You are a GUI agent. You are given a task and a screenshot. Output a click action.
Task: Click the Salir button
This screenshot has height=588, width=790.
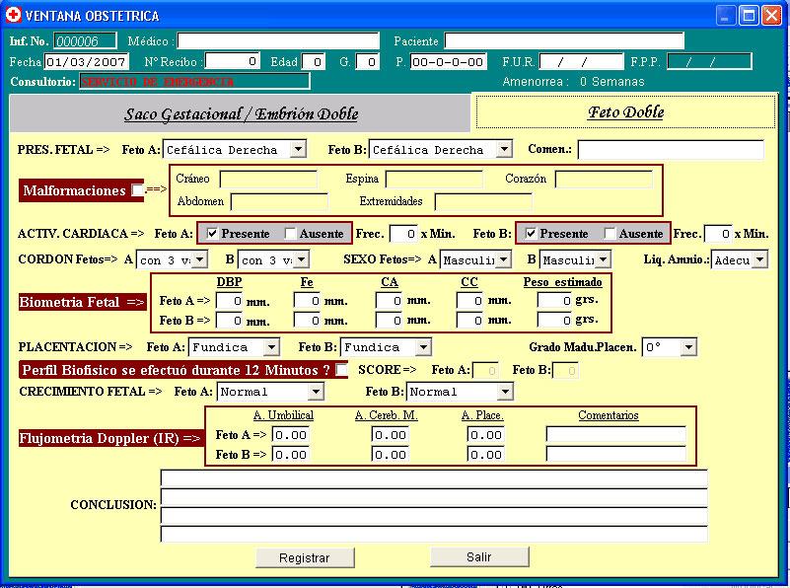pyautogui.click(x=479, y=556)
